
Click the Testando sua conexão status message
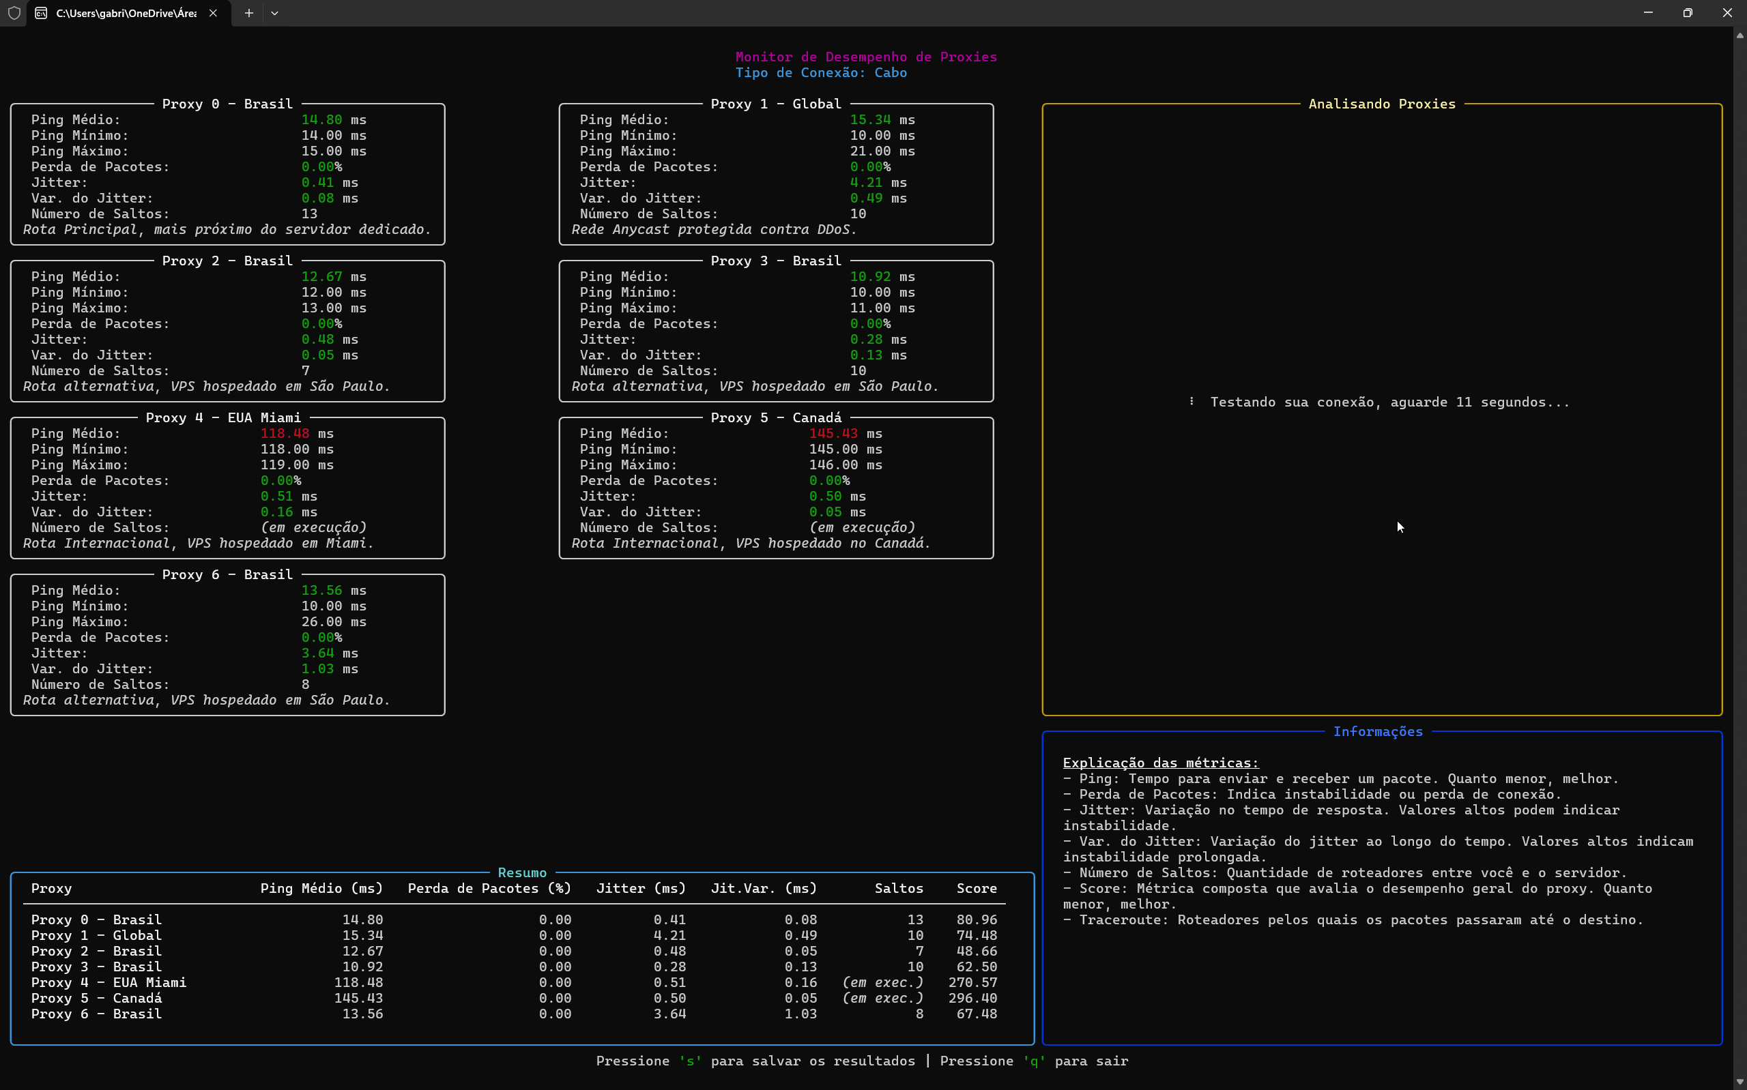click(x=1390, y=402)
